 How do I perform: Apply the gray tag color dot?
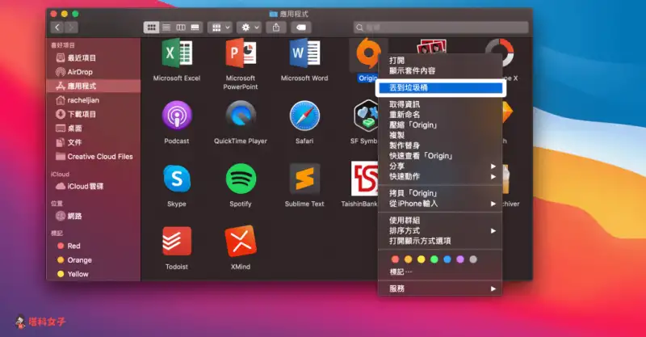473,259
